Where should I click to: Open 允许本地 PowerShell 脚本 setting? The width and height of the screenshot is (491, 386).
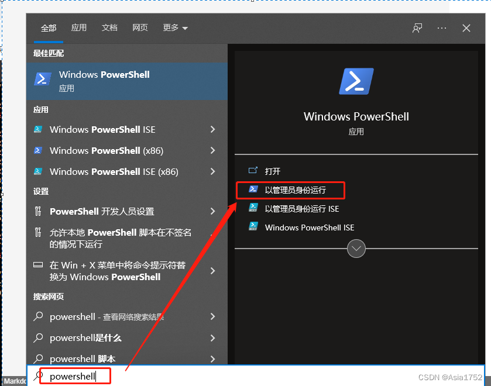127,238
